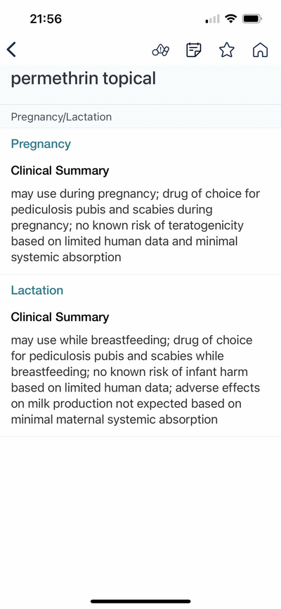Go back using the left chevron
The height and width of the screenshot is (609, 281).
pos(12,50)
